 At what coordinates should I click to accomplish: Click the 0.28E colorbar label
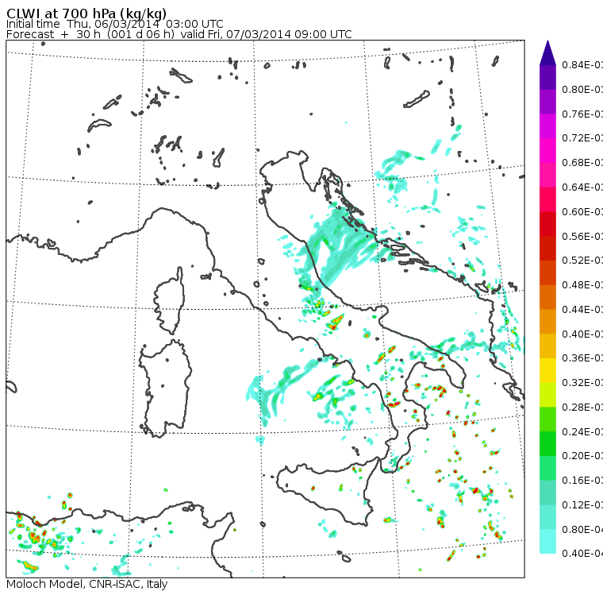(x=582, y=408)
